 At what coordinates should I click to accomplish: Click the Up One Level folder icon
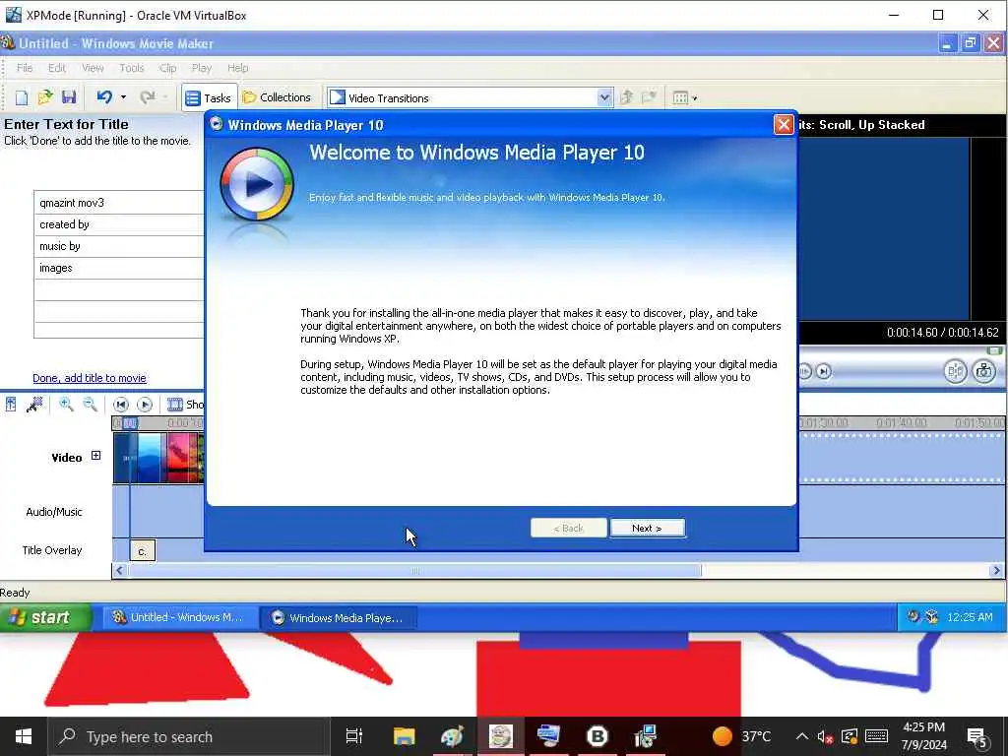point(626,97)
